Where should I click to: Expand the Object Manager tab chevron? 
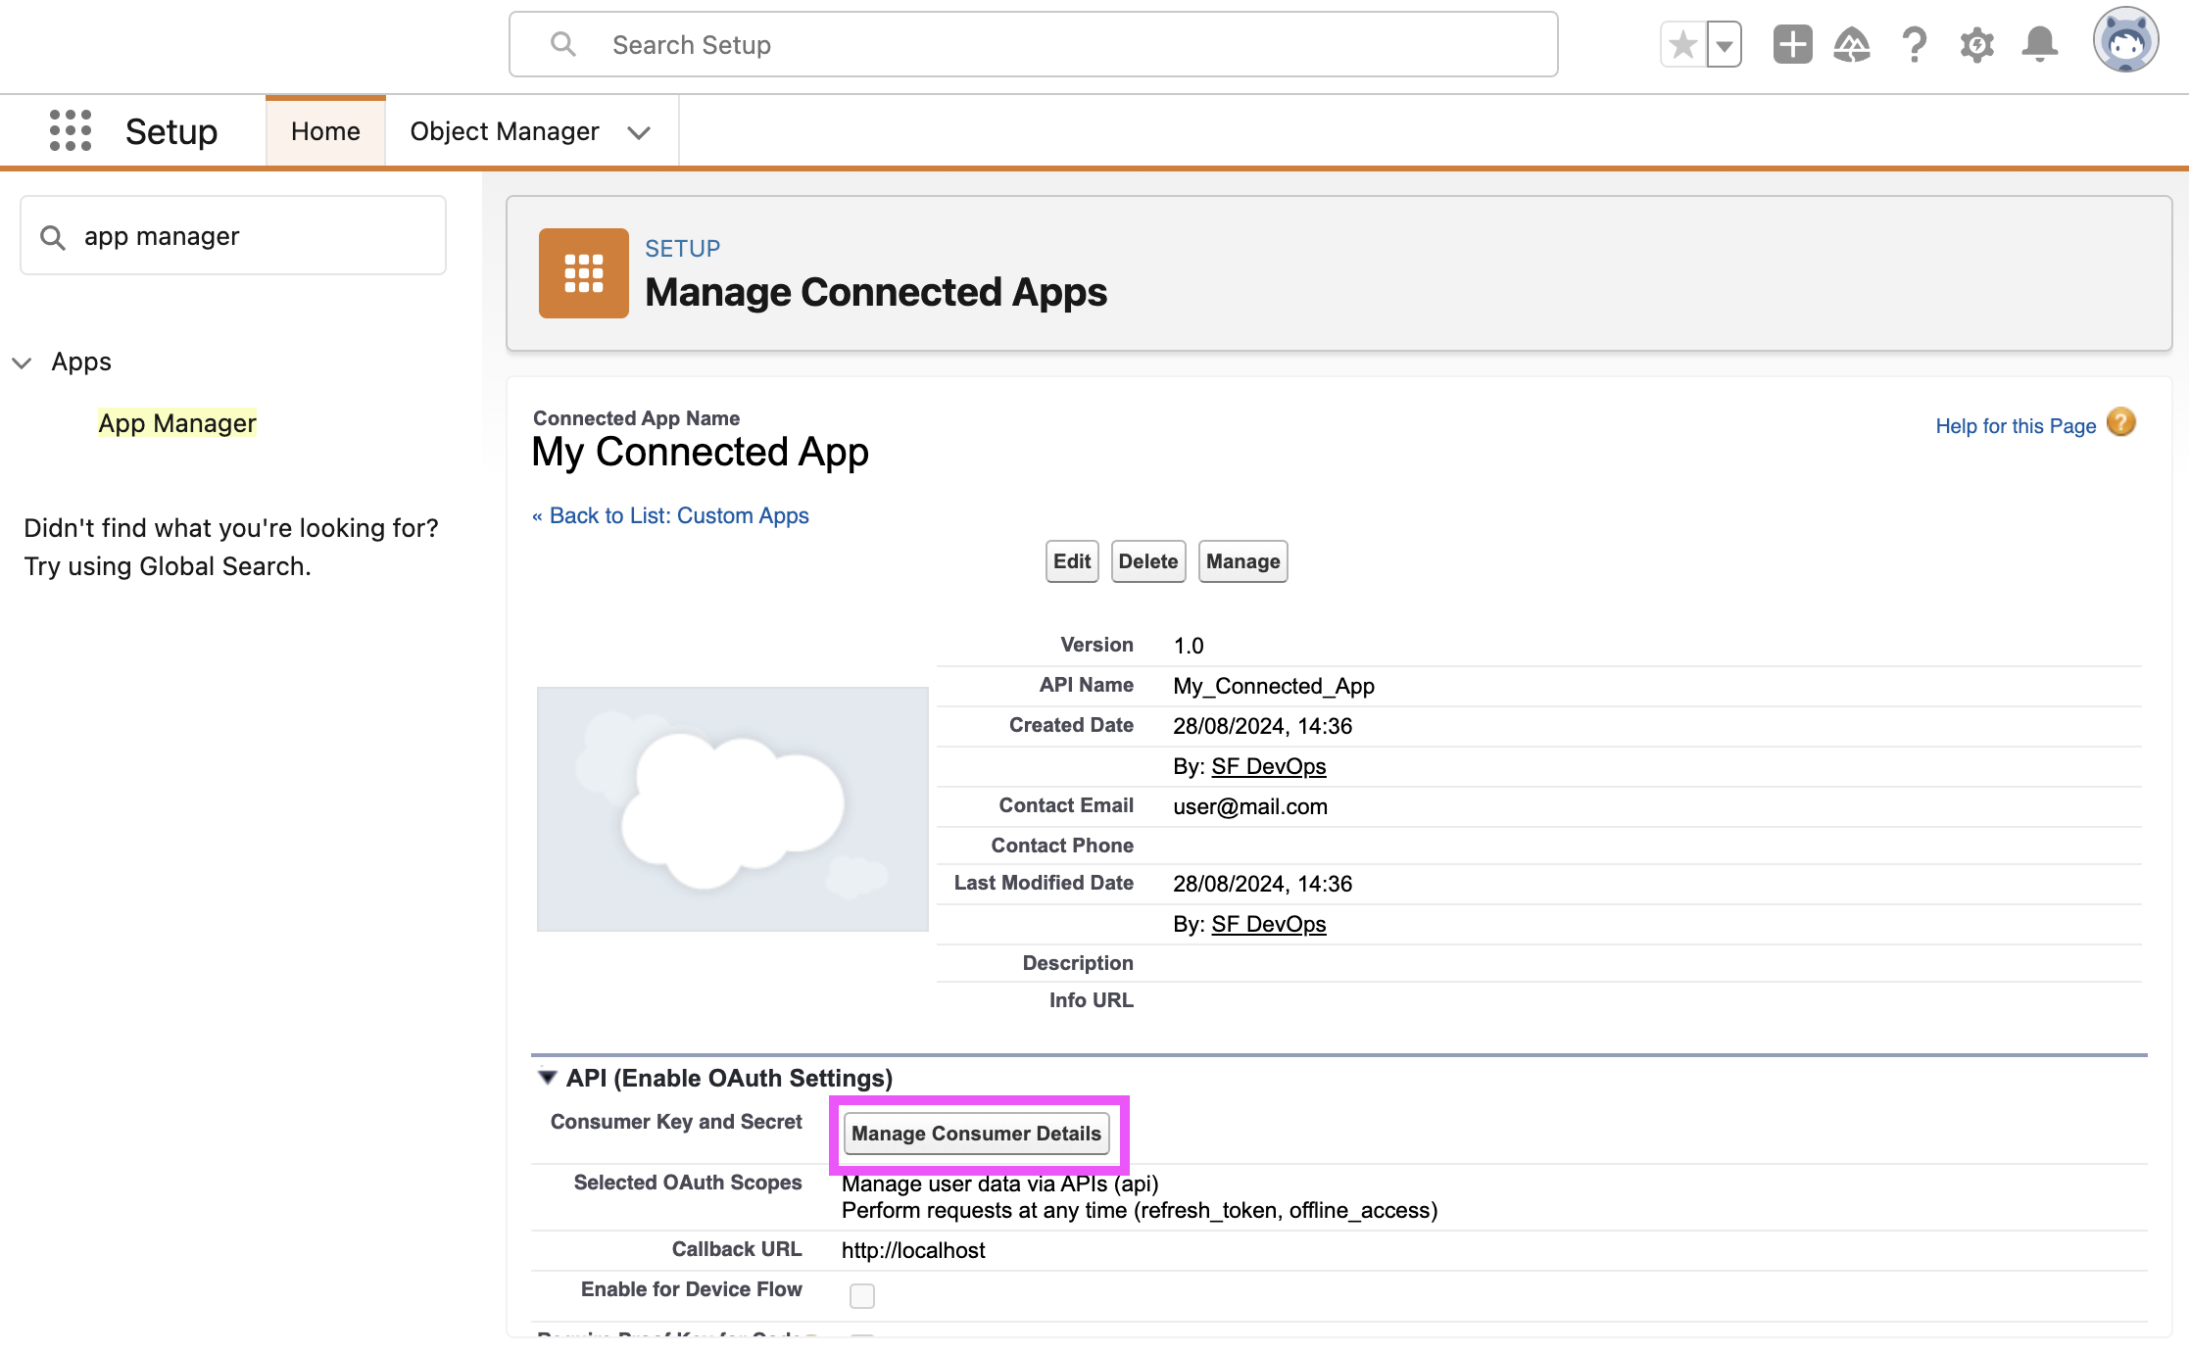[639, 132]
